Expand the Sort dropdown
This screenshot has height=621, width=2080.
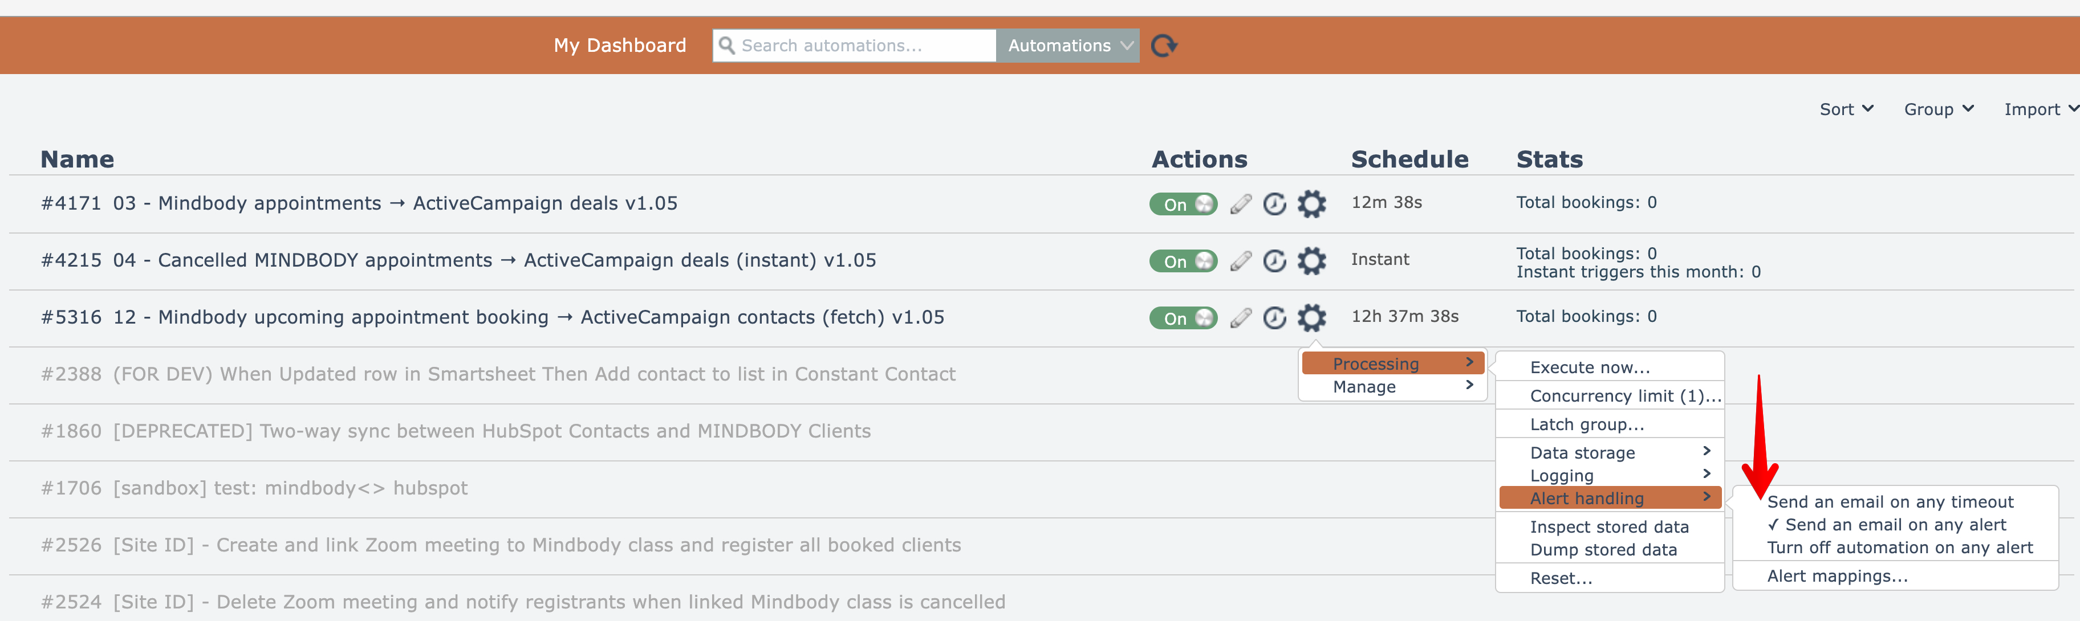point(1846,110)
